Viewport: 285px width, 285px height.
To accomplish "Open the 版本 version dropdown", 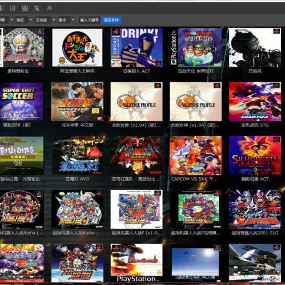I will coord(67,20).
